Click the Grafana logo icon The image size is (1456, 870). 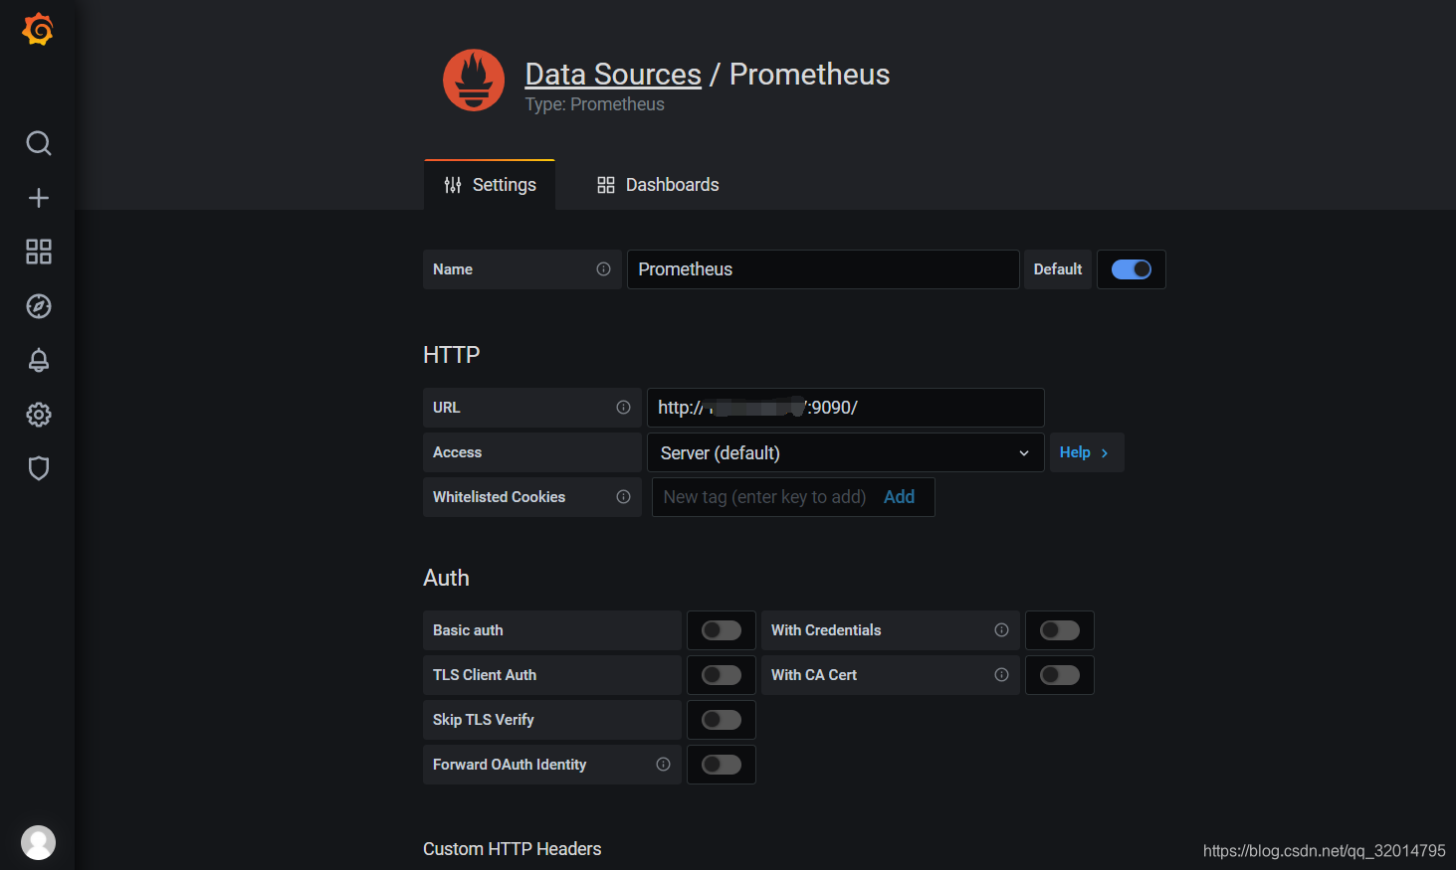tap(38, 30)
